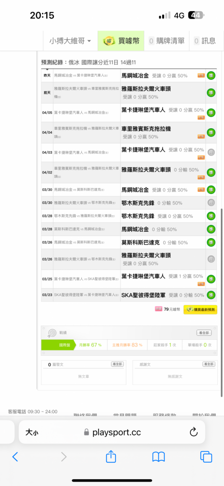
Task: Open Safari bookmarks icon
Action: point(158,456)
